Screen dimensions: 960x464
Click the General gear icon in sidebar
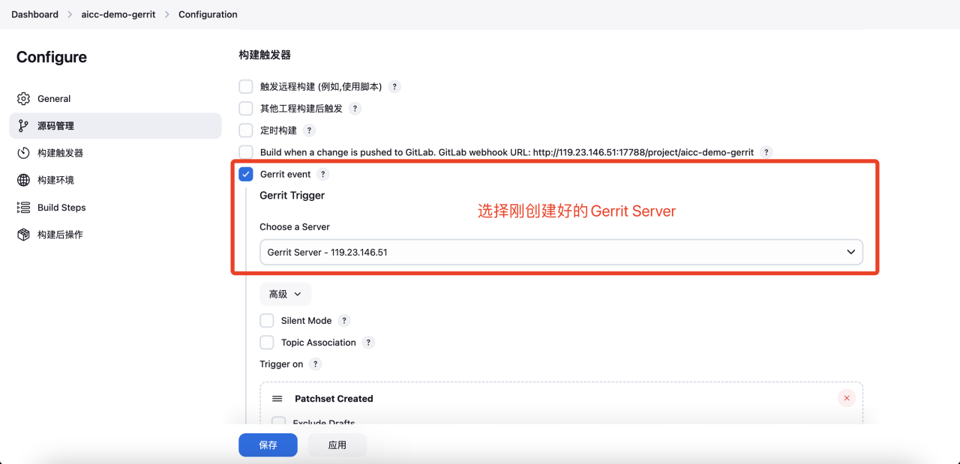(23, 99)
